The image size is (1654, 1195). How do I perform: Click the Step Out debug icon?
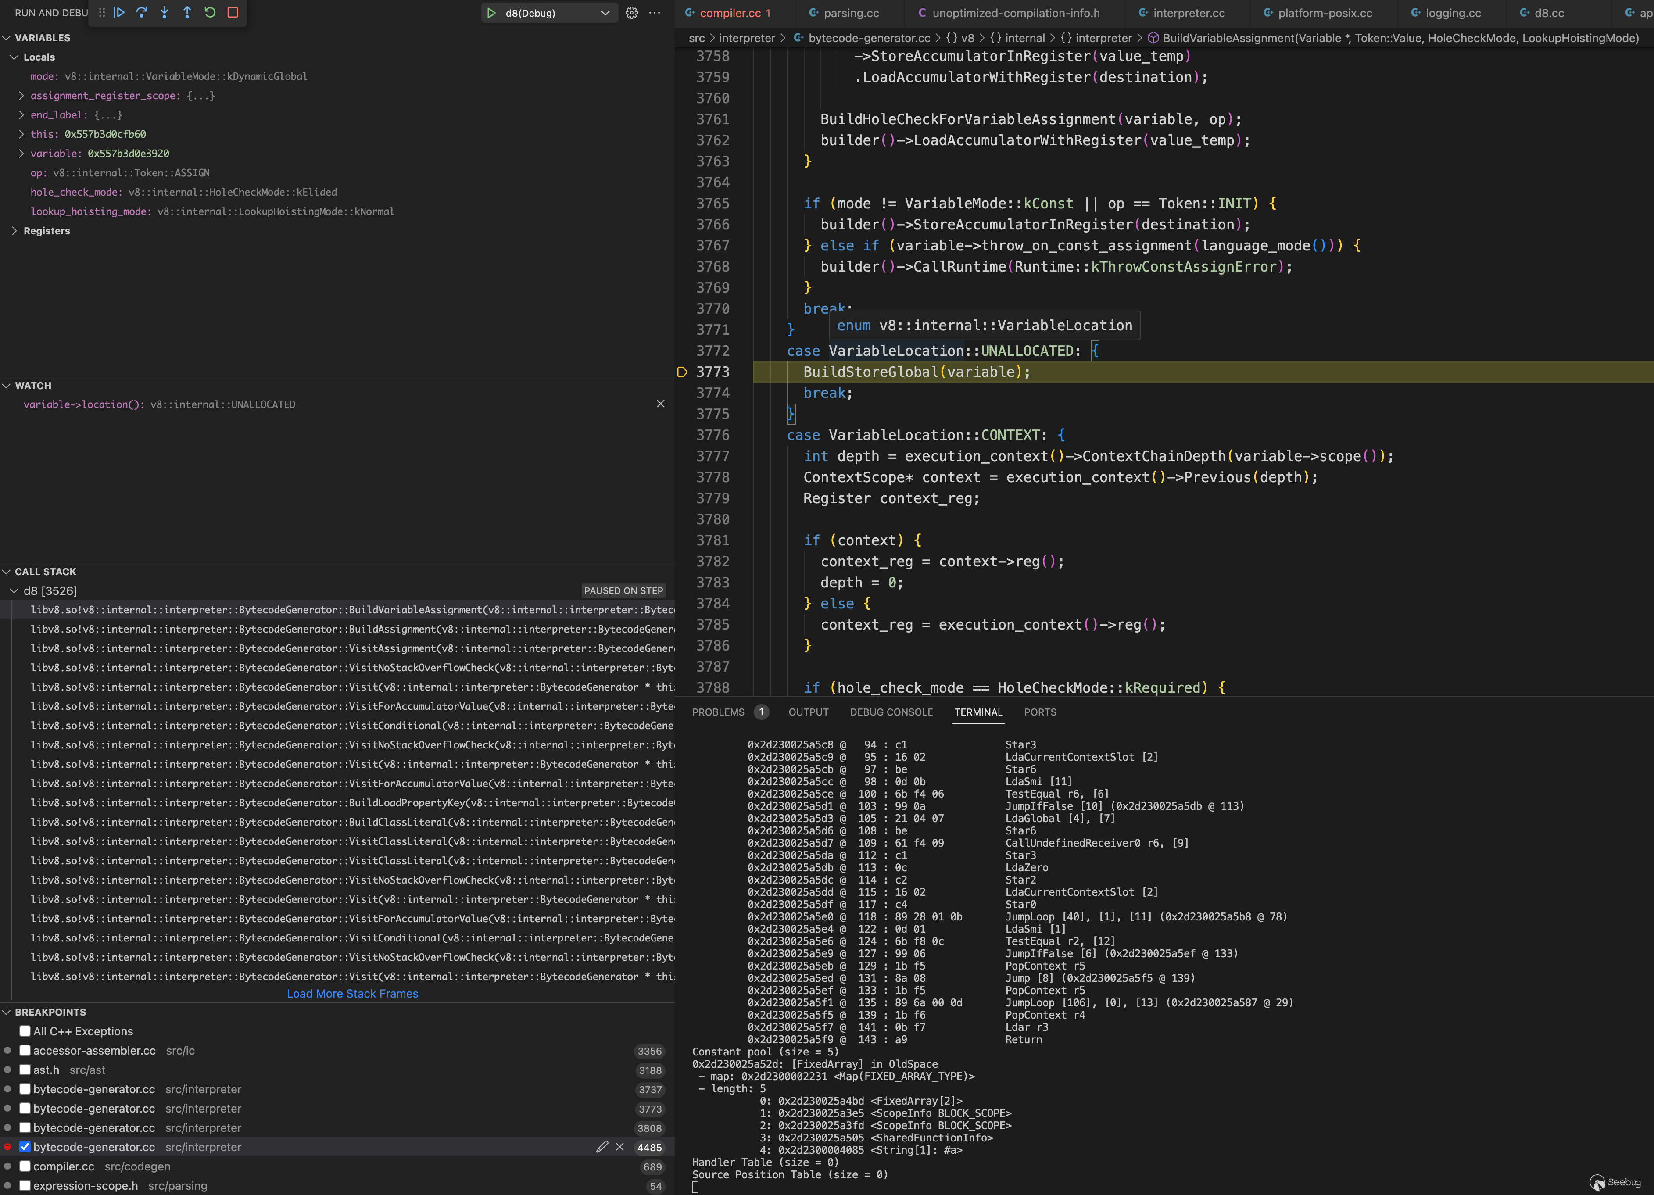coord(187,12)
